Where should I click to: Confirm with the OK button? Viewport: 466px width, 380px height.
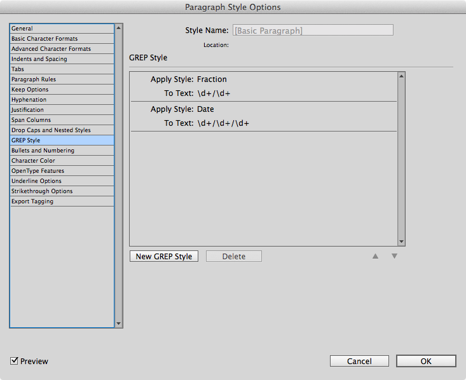click(426, 361)
